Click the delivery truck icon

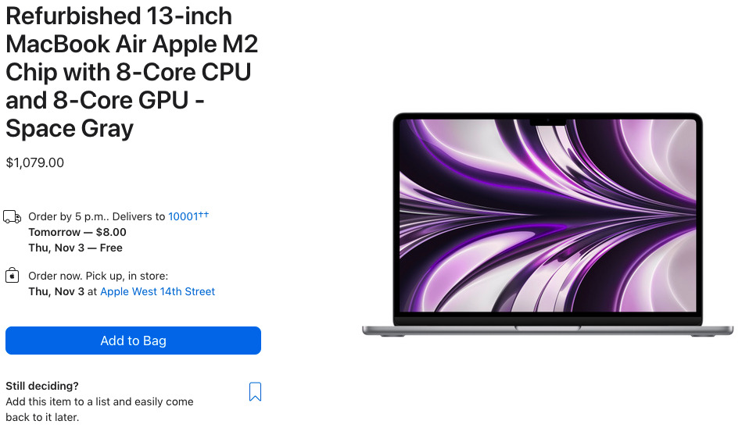[x=13, y=217]
